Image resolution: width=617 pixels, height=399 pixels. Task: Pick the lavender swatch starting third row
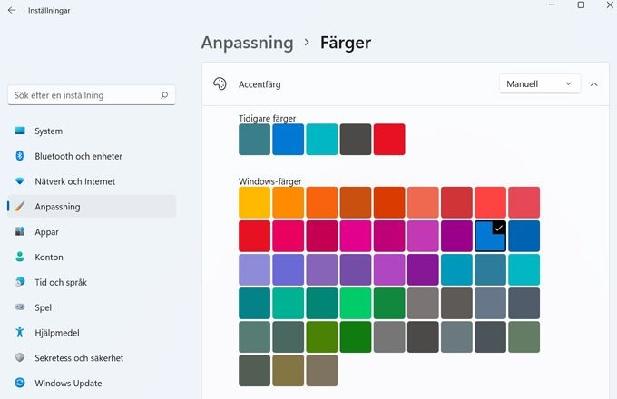point(254,269)
